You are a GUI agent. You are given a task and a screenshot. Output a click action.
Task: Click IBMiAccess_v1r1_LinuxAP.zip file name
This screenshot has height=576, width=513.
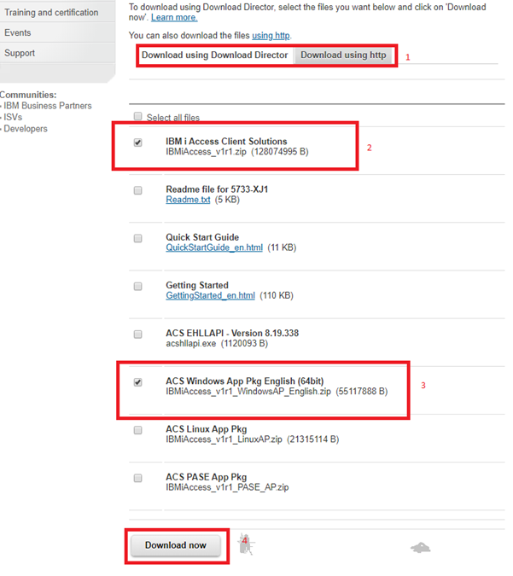(224, 439)
